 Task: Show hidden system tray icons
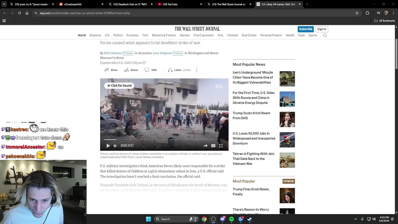(356, 219)
